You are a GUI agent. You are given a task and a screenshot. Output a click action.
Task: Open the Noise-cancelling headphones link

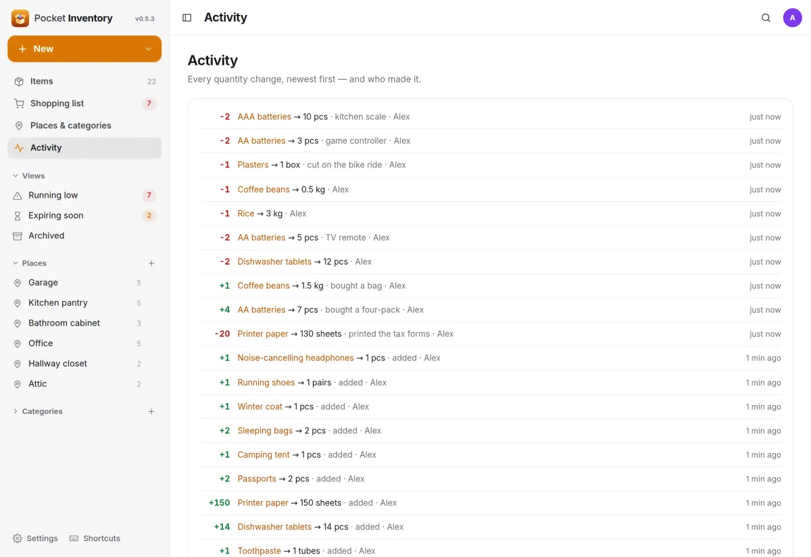point(295,358)
